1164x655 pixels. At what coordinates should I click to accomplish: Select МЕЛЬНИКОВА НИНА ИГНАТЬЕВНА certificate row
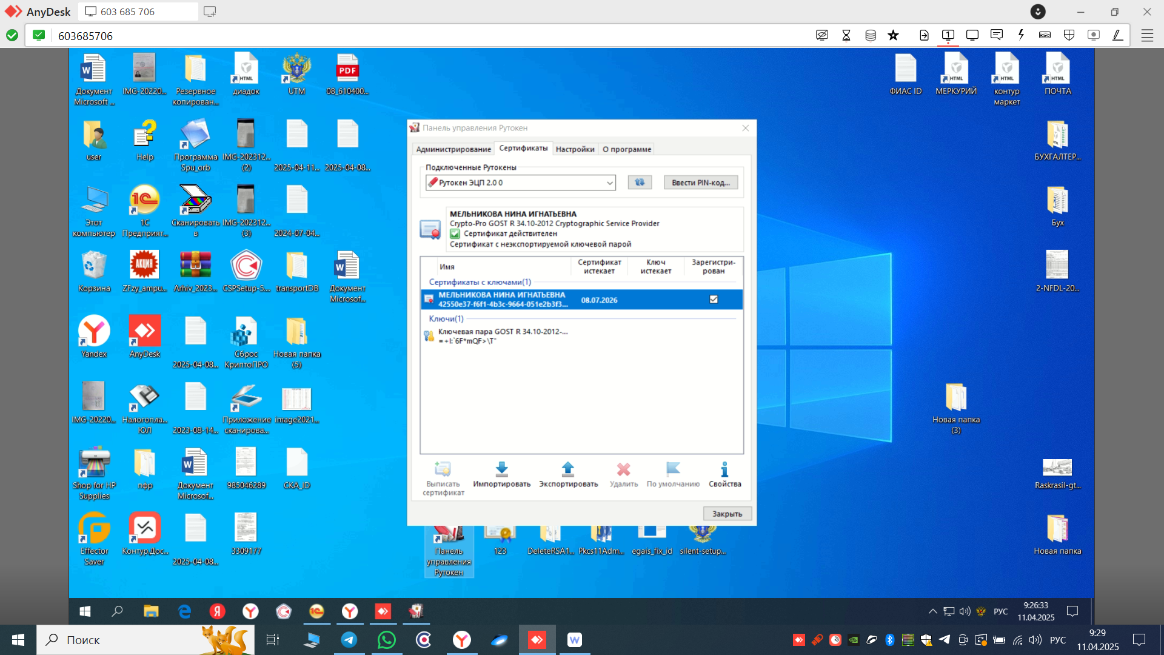point(581,300)
